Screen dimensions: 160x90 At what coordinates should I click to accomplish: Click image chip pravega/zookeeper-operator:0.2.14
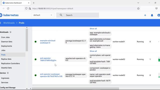coord(76,75)
